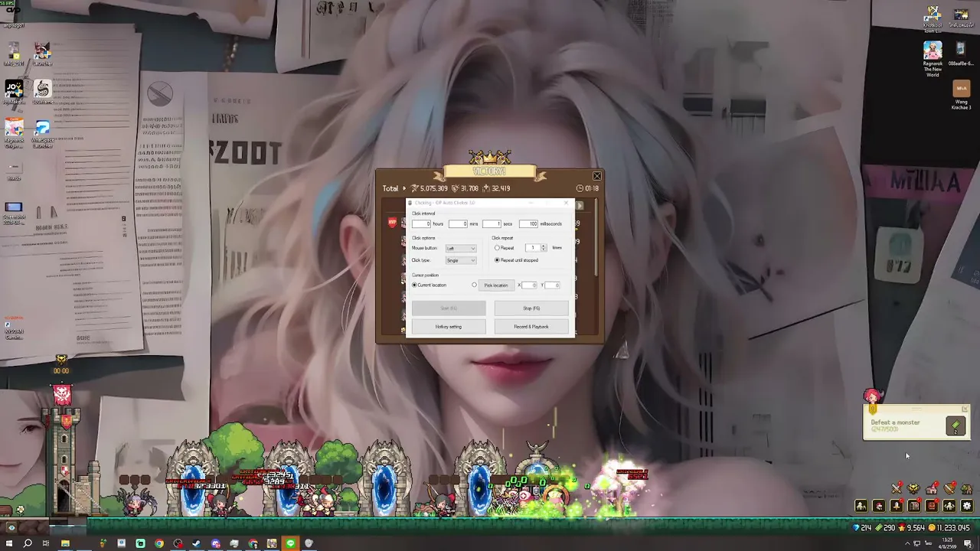The width and height of the screenshot is (980, 551).
Task: Open Windows Start menu
Action: tap(10, 543)
